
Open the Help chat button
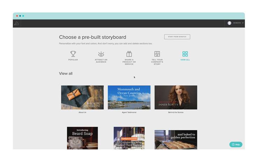(236, 144)
